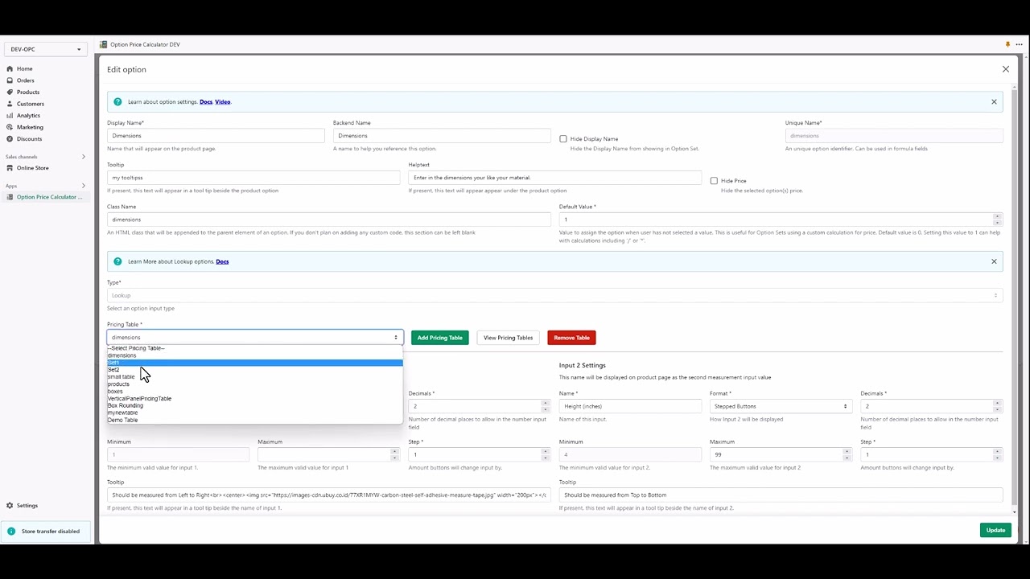Select 'mynewtable' pricing table
Image resolution: width=1030 pixels, height=579 pixels.
tap(254, 413)
